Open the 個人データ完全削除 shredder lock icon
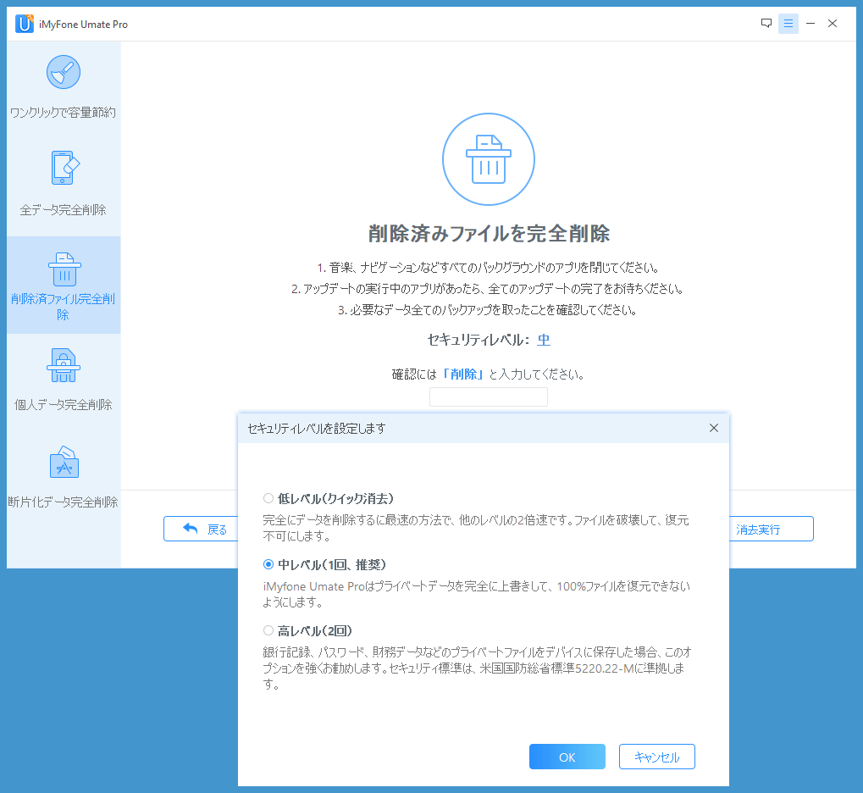 64,365
